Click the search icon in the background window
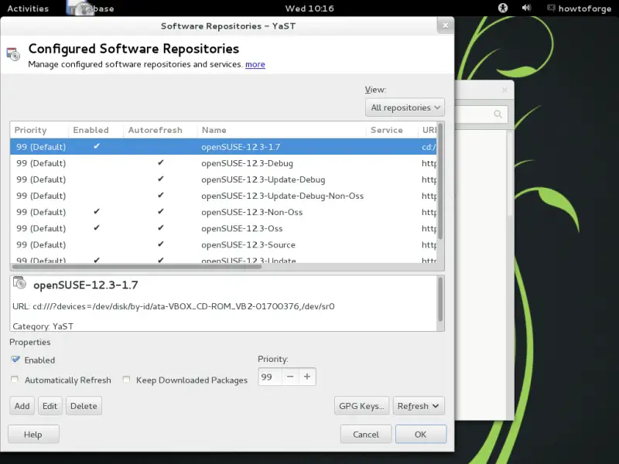 pyautogui.click(x=498, y=114)
